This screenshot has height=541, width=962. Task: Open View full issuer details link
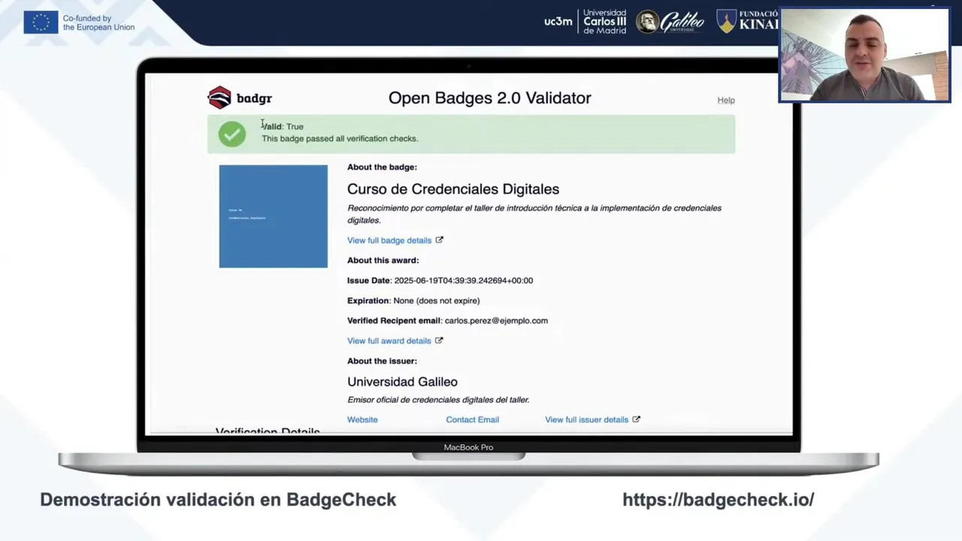click(587, 420)
